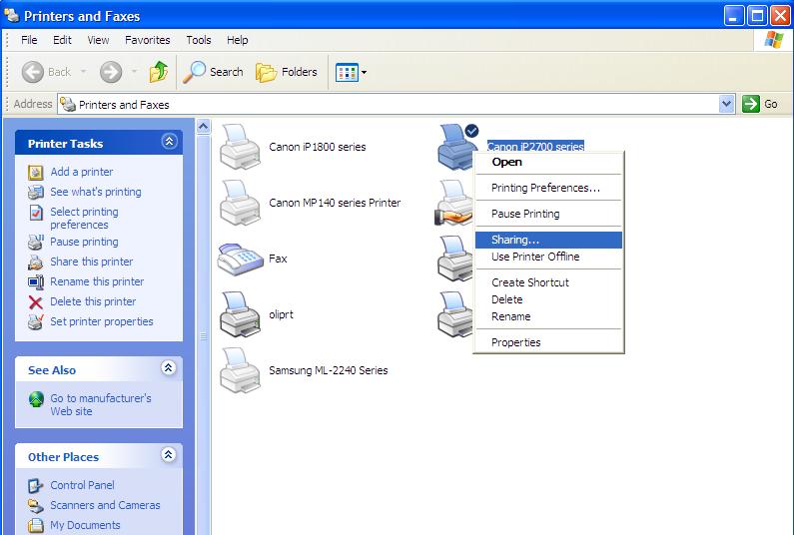Click the green Go arrow button
The height and width of the screenshot is (535, 794).
[750, 104]
